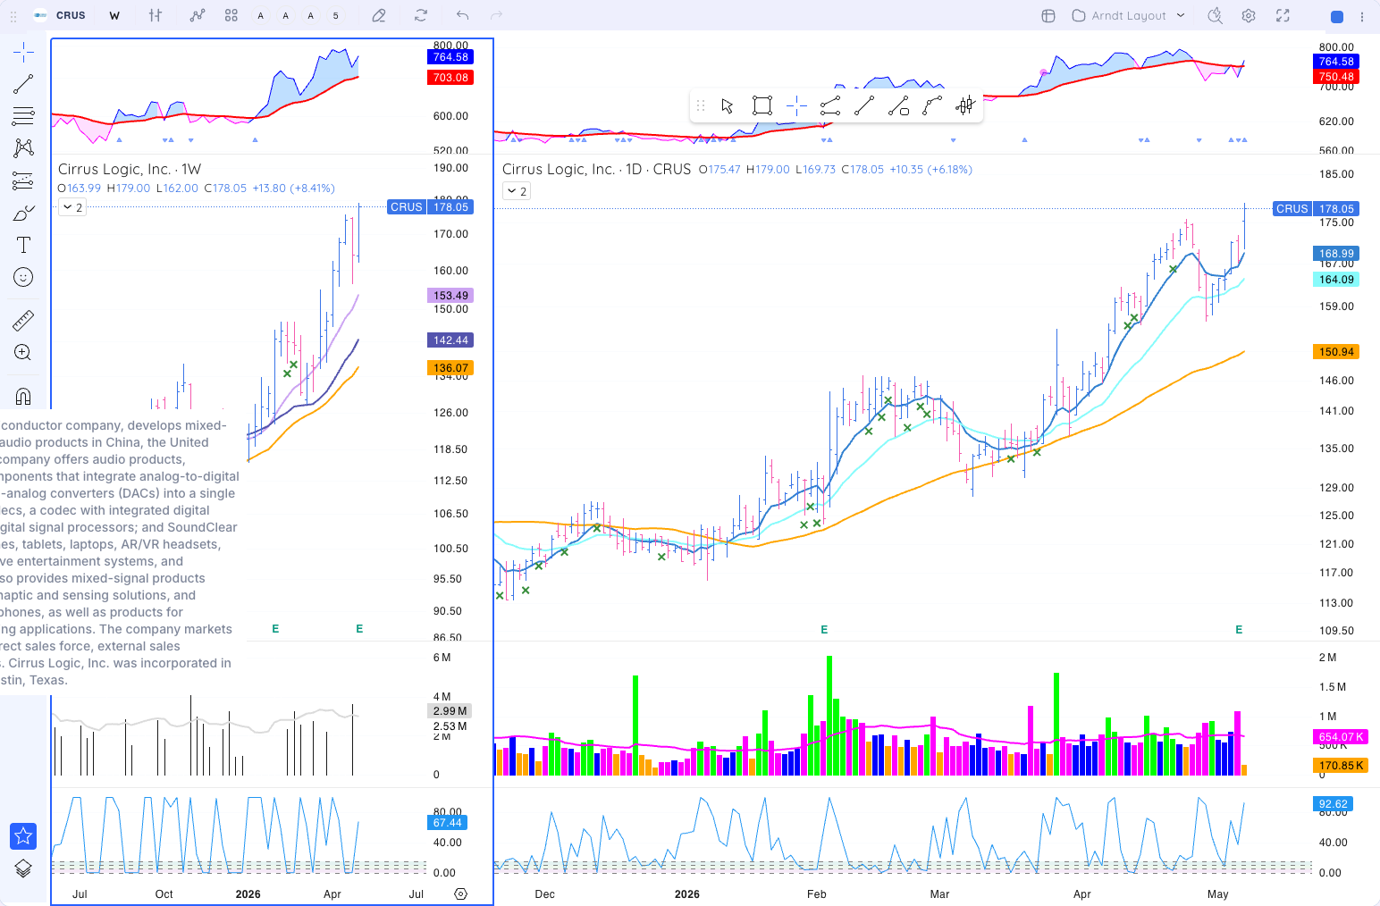This screenshot has width=1380, height=906.
Task: Click the blue square color indicator top right
Action: [1337, 16]
